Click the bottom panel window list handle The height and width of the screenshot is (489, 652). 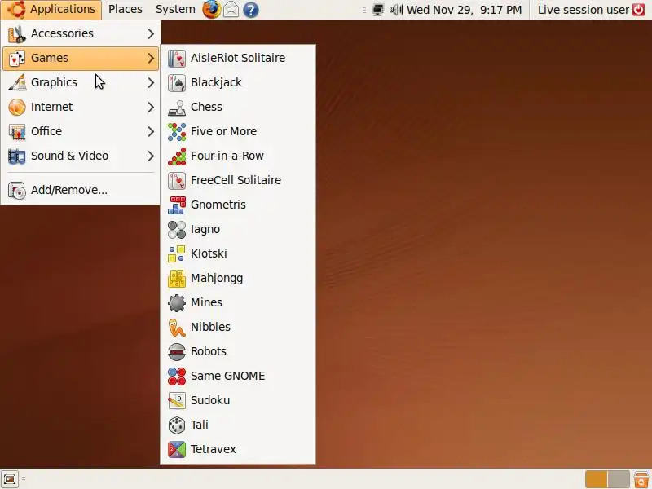coord(24,479)
